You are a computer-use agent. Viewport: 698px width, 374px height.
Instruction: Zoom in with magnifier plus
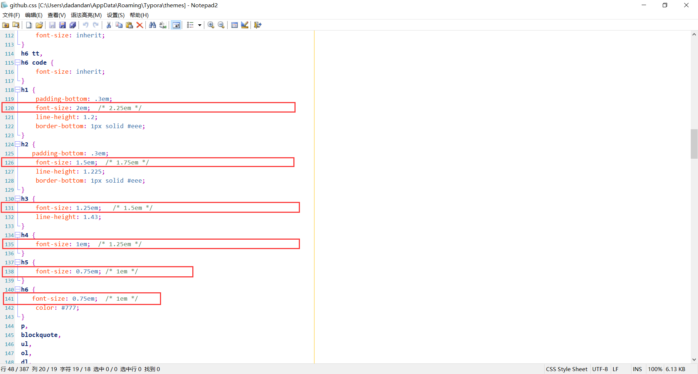[x=211, y=25]
